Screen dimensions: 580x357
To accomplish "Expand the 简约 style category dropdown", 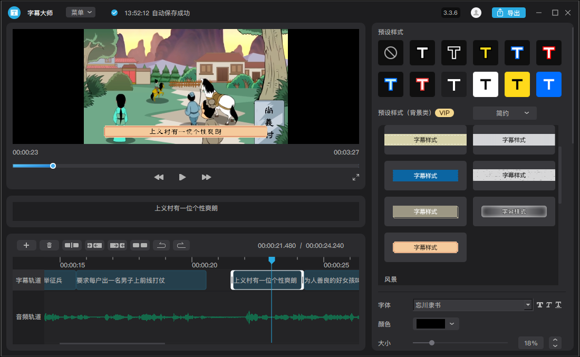I will point(505,113).
